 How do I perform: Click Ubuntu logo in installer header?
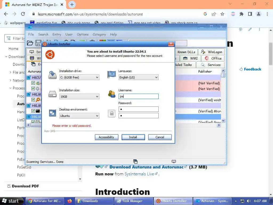50,54
